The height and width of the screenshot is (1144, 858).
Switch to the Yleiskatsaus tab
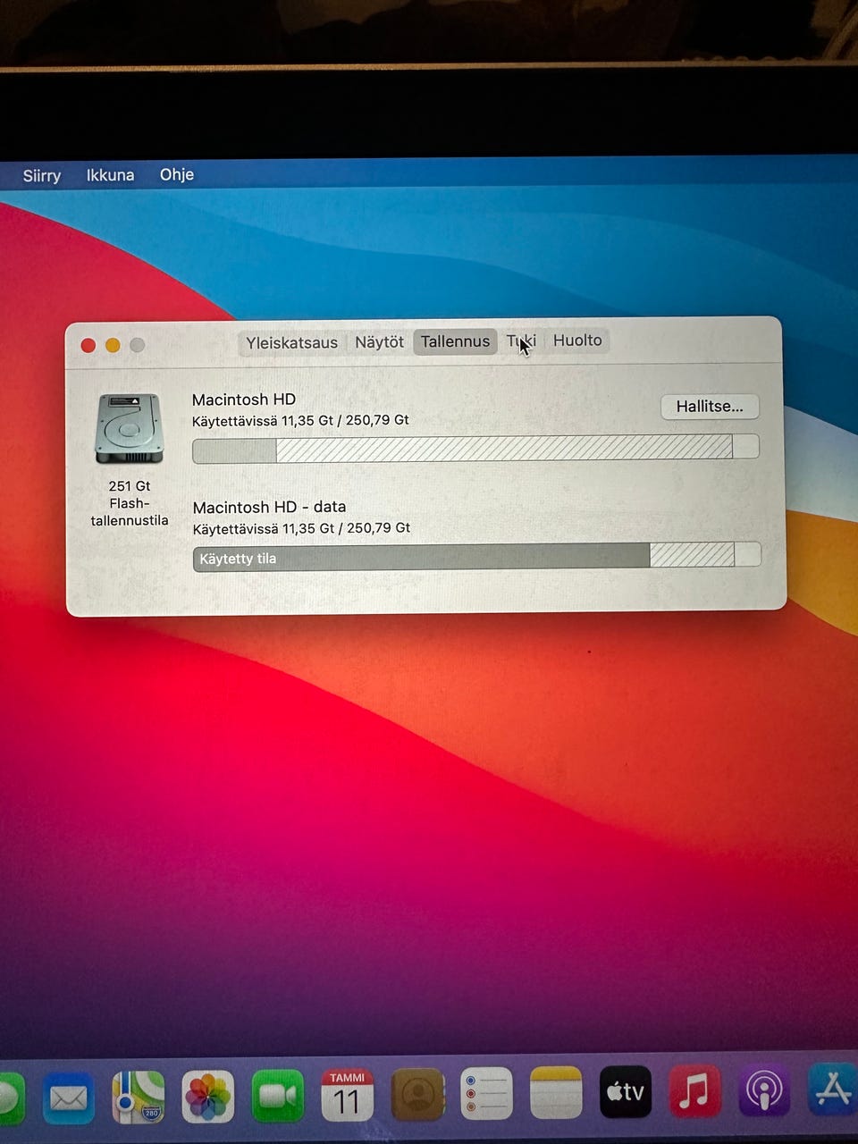tap(291, 342)
